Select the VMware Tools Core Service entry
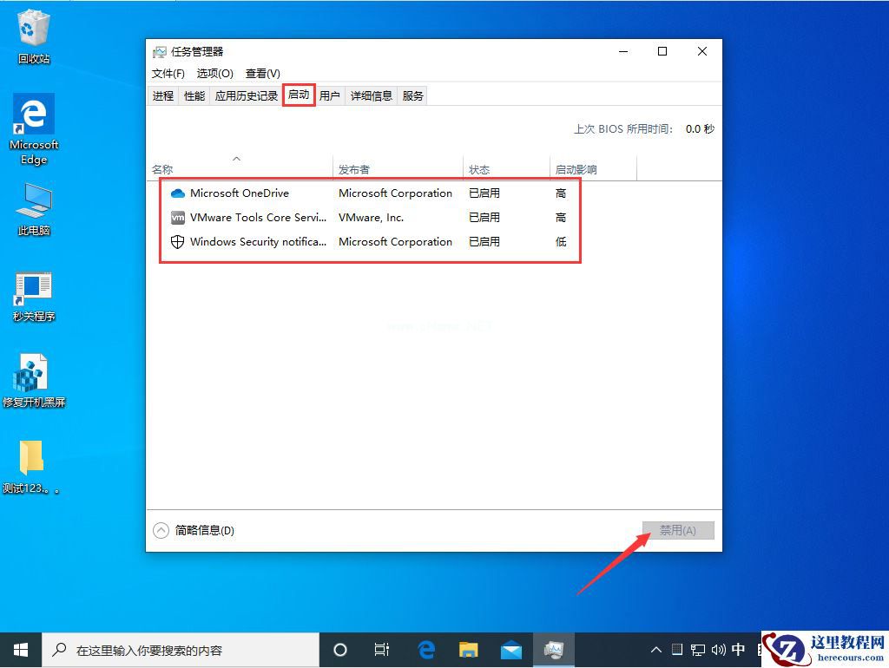The image size is (889, 668). click(x=252, y=218)
